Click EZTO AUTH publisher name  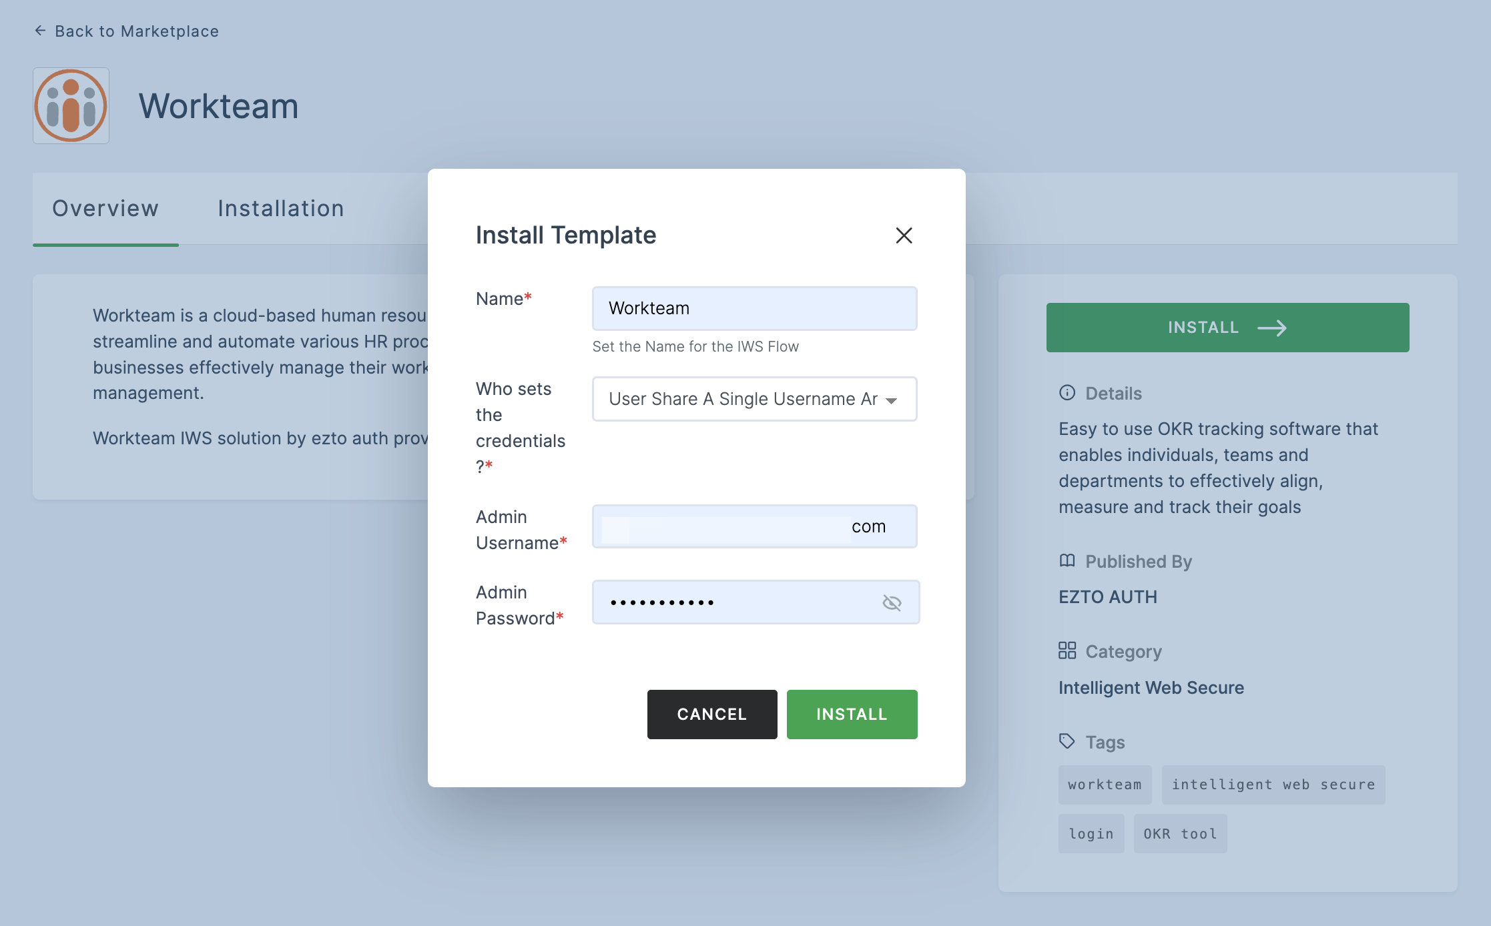coord(1108,597)
